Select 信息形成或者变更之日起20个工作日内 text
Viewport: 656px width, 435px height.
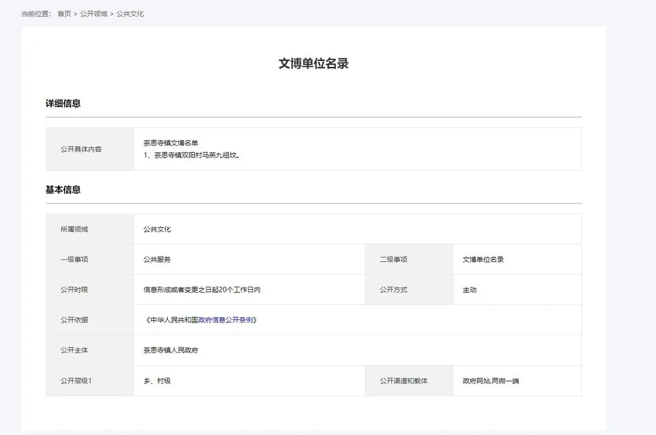click(x=202, y=289)
